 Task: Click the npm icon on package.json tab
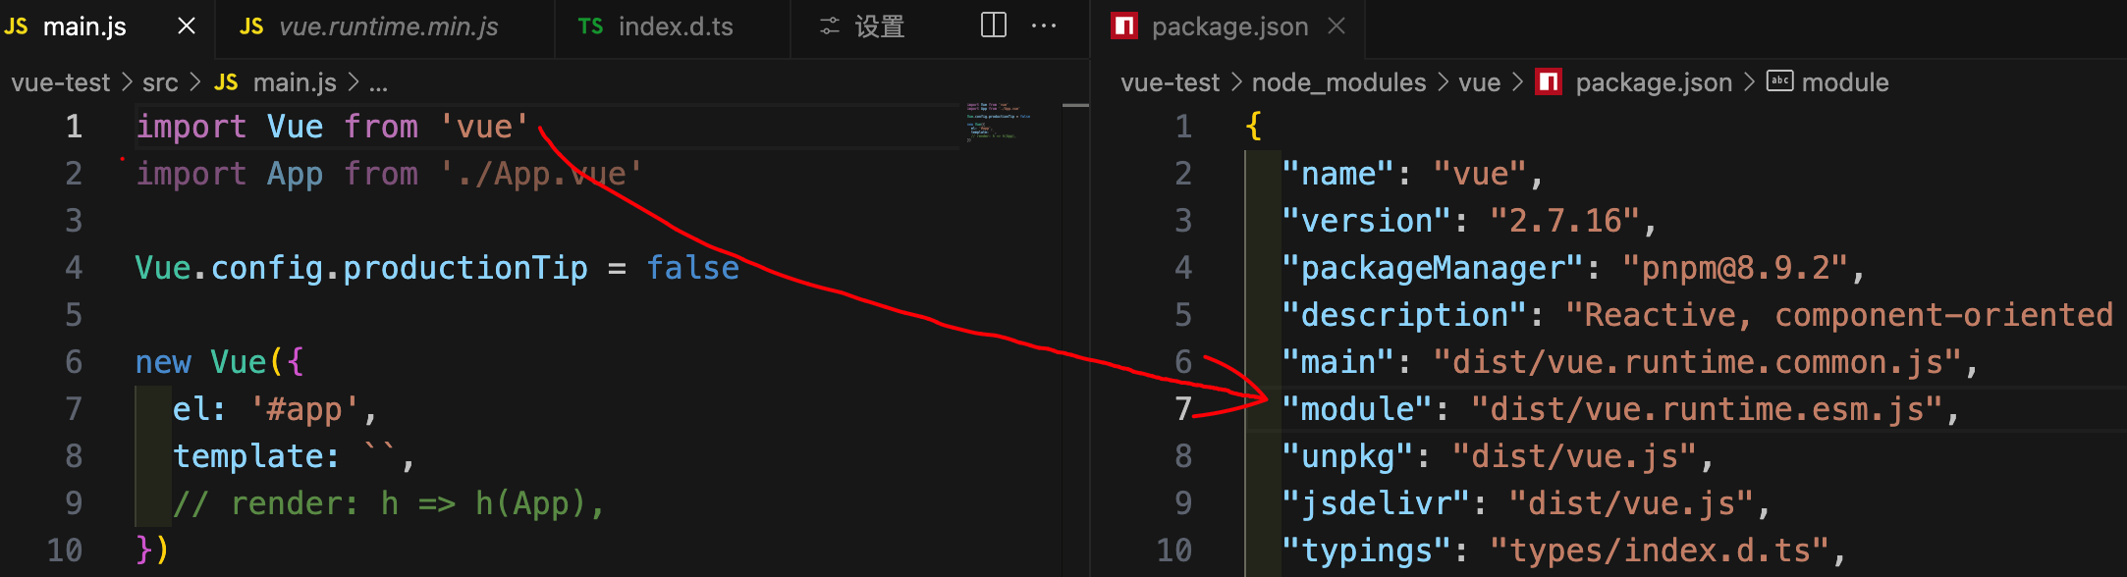[x=1124, y=26]
